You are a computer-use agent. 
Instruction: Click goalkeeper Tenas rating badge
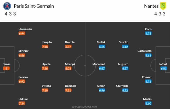(x=6, y=68)
